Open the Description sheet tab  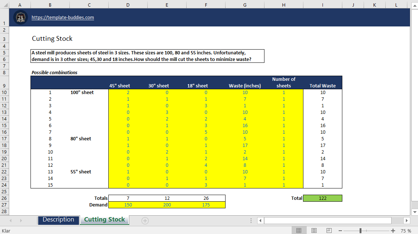tap(58, 220)
